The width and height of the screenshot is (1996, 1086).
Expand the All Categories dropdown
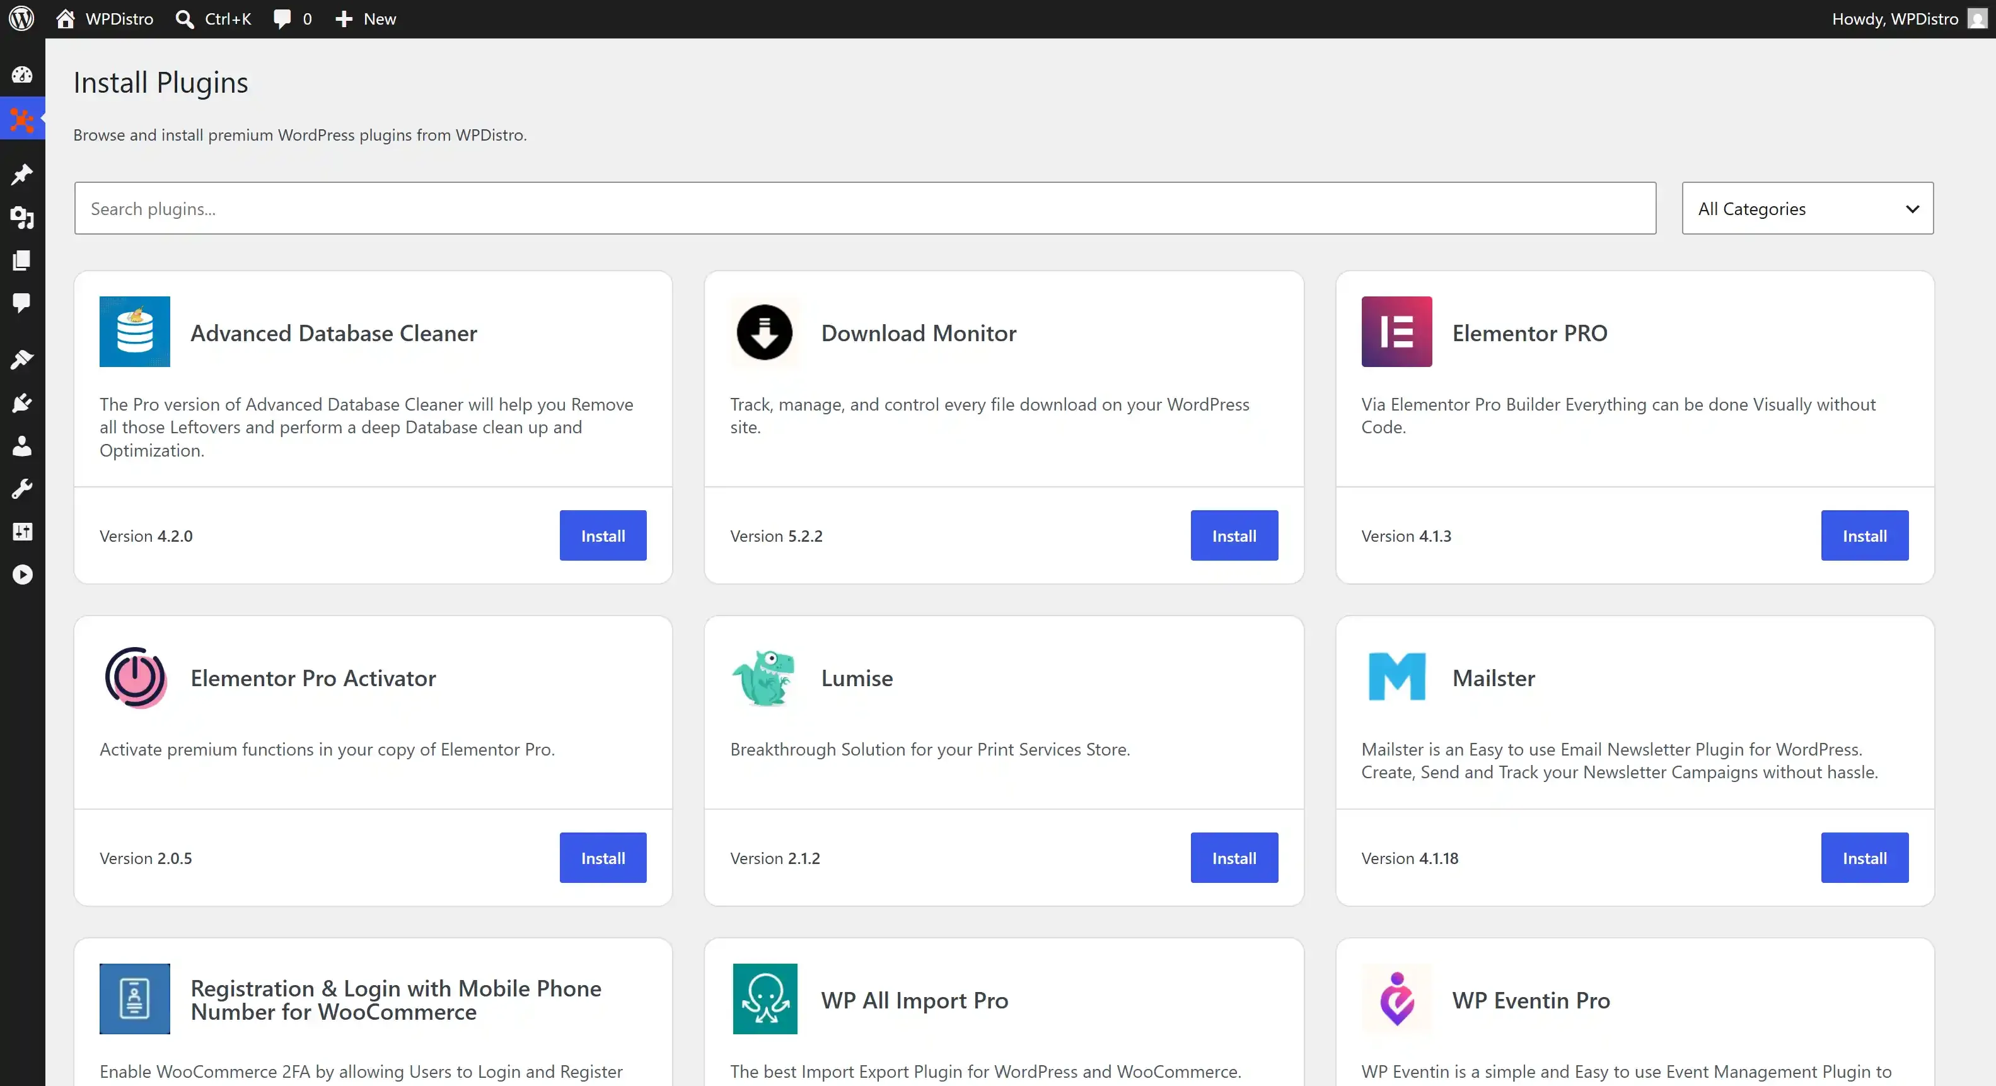1807,207
